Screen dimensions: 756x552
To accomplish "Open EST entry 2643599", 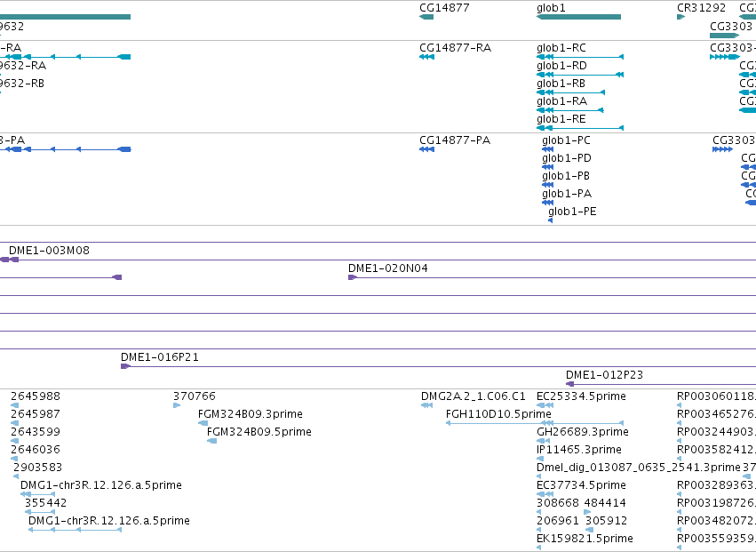I will [x=36, y=432].
